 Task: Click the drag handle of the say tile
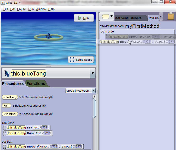tap(4, 128)
